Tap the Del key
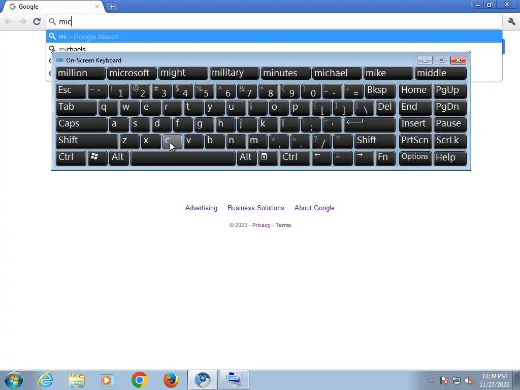Viewport: 520px width, 390px height. pos(385,108)
